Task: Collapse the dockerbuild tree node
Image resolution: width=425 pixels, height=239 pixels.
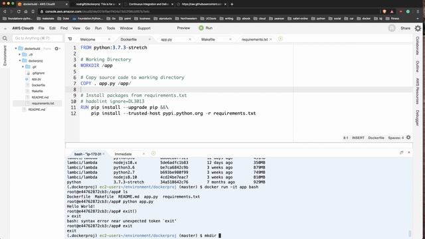Action: 16,48
